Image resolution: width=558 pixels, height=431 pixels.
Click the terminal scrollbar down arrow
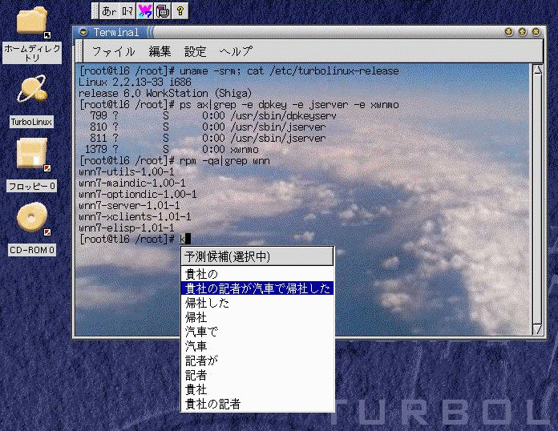[x=538, y=328]
